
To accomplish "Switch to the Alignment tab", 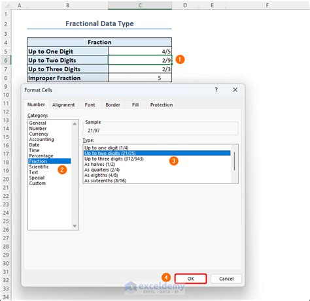I will [x=63, y=104].
